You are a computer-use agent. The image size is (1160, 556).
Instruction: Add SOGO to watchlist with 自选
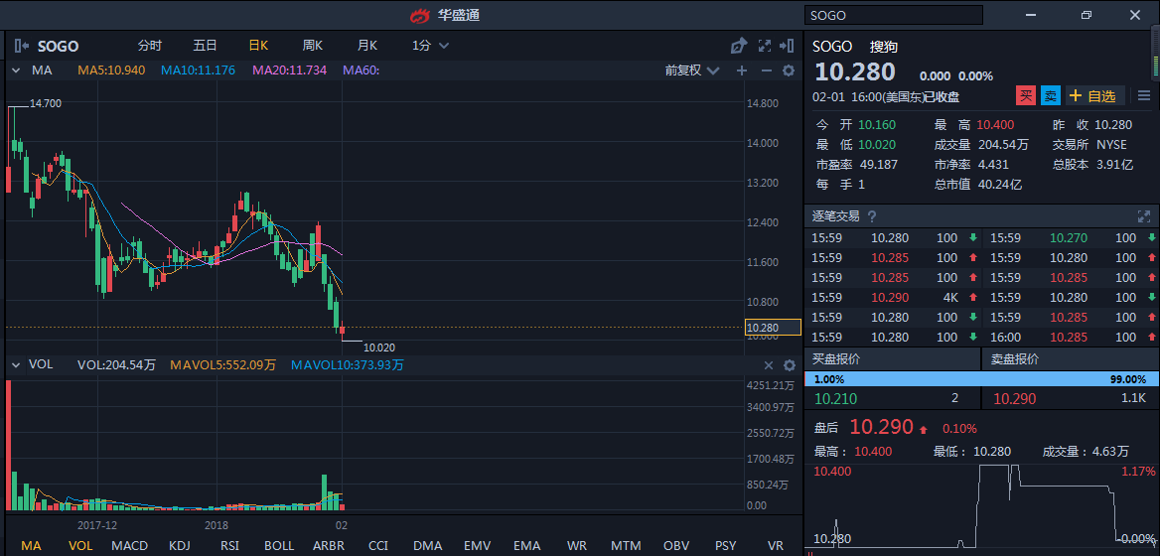(1094, 95)
